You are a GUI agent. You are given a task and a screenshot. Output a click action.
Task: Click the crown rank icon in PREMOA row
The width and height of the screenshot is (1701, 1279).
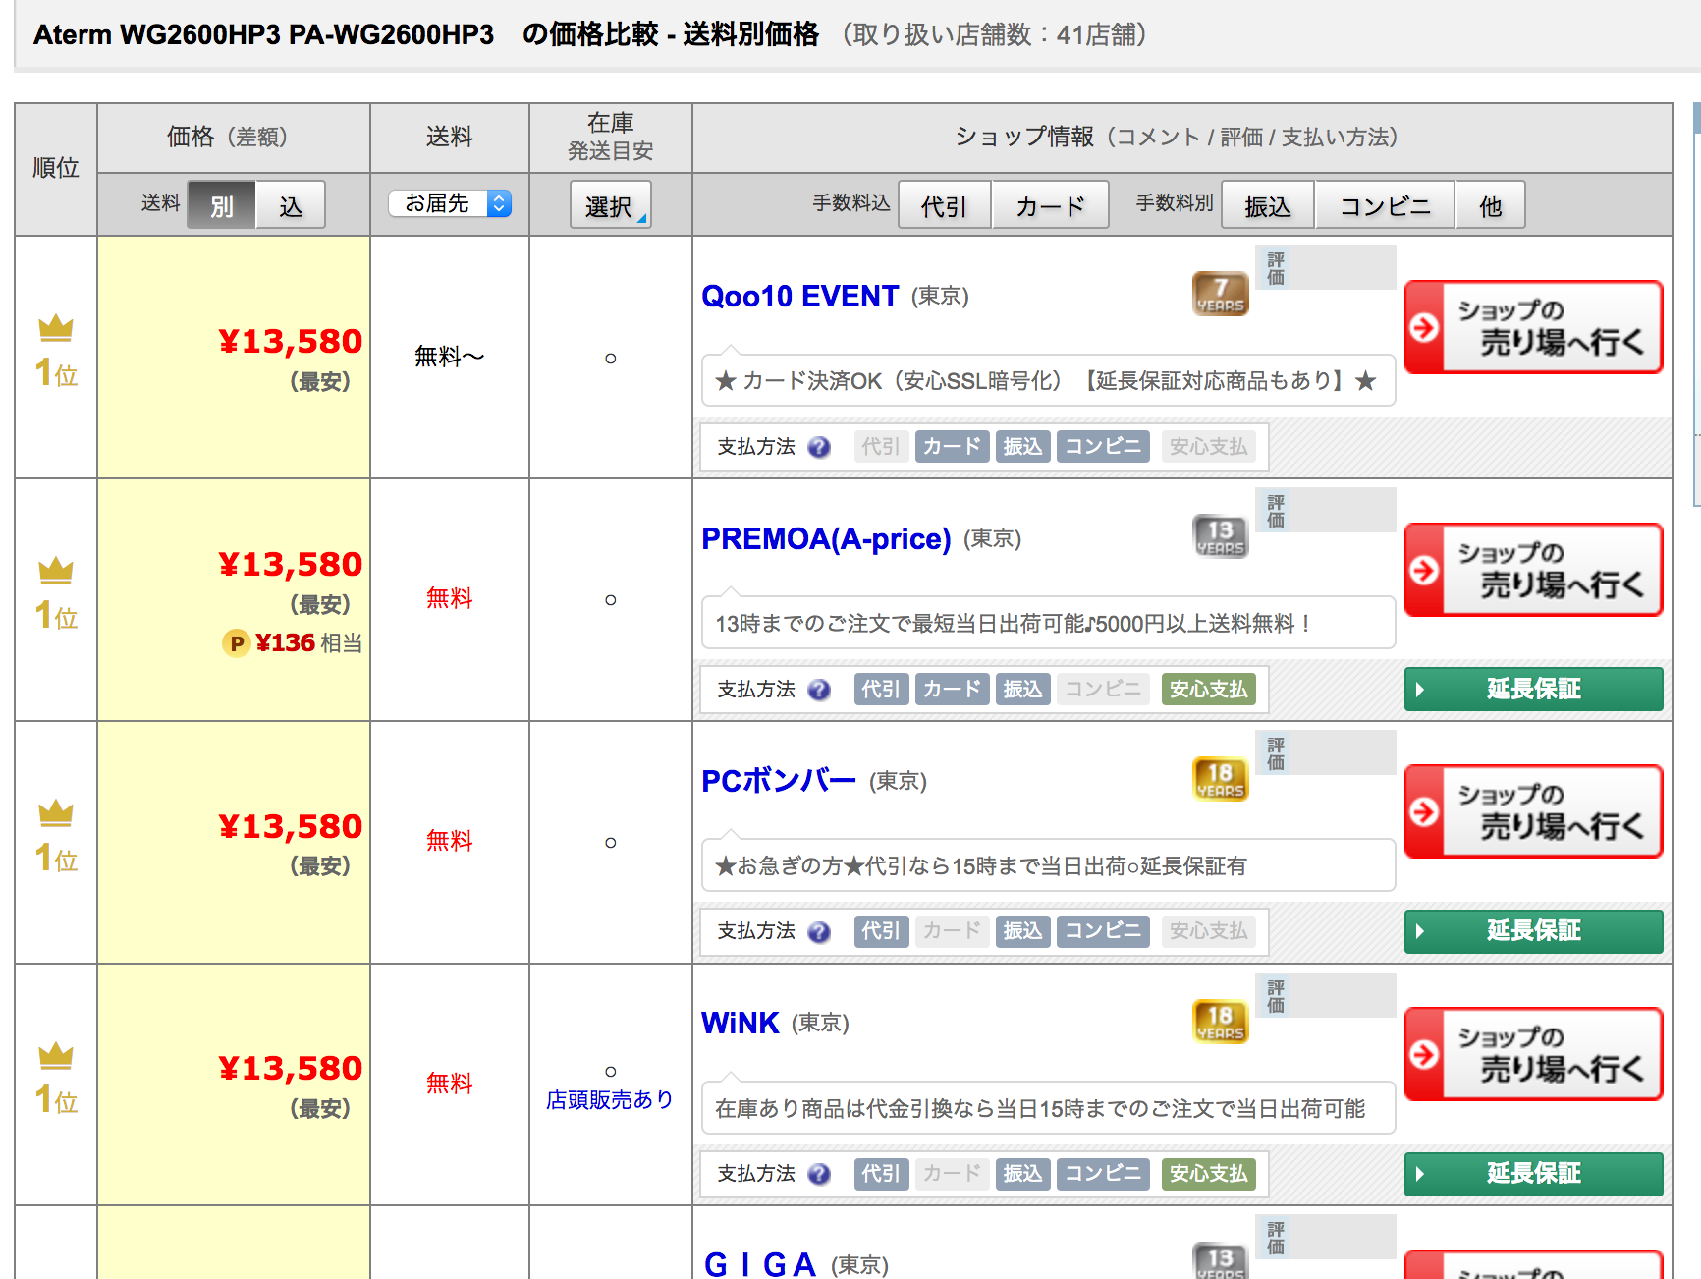(56, 571)
